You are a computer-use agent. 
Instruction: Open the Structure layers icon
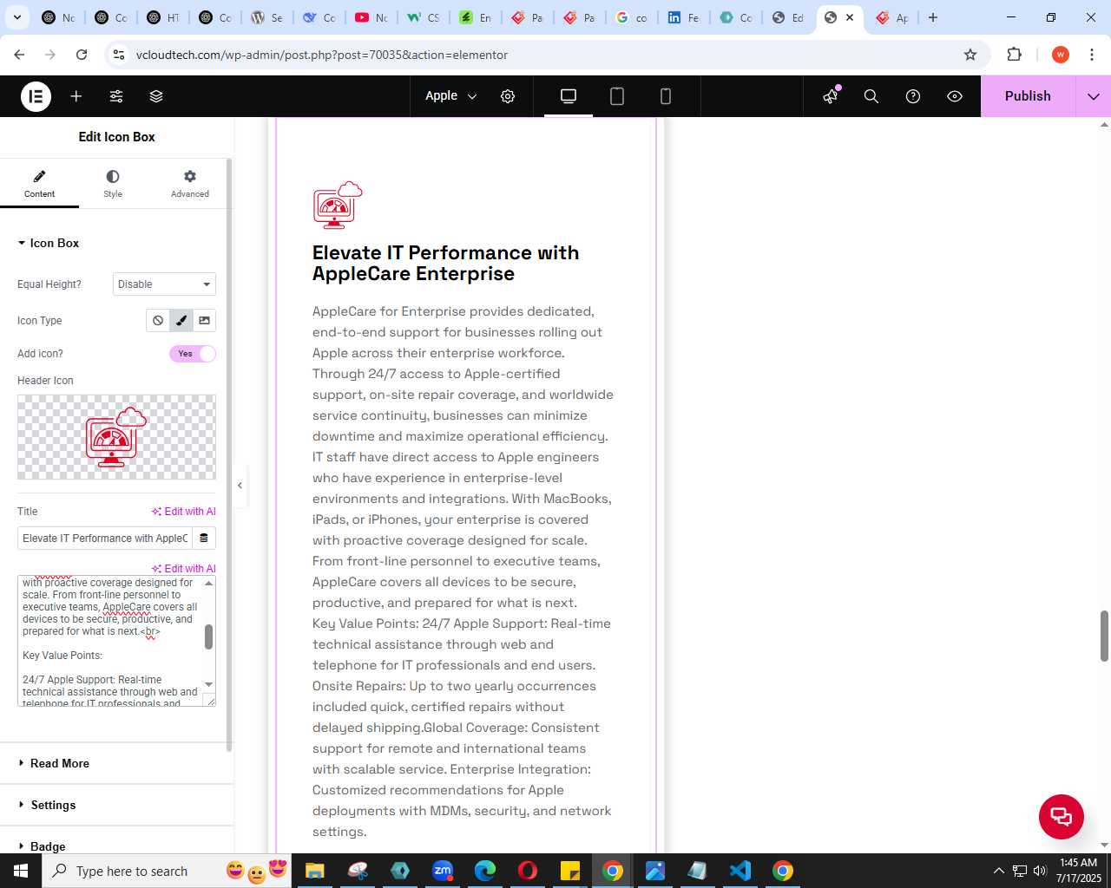pos(156,96)
